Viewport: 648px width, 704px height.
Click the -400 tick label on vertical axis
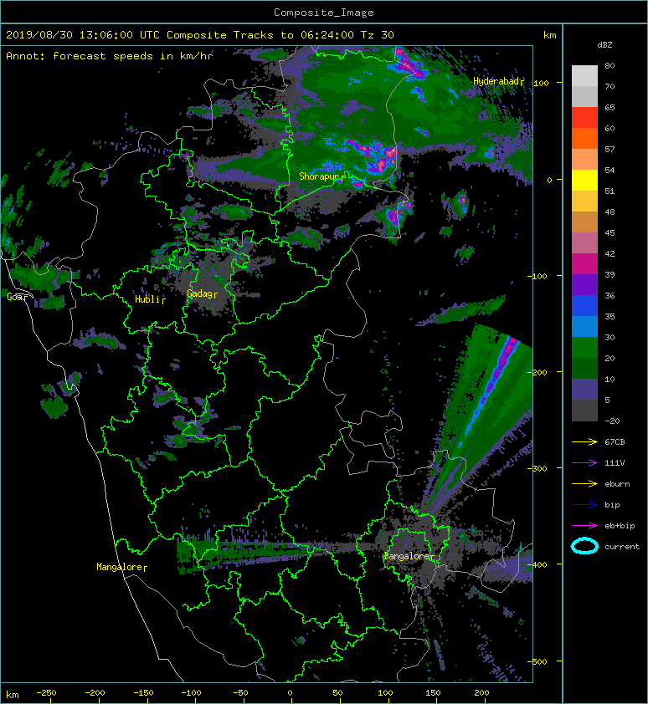click(x=537, y=564)
